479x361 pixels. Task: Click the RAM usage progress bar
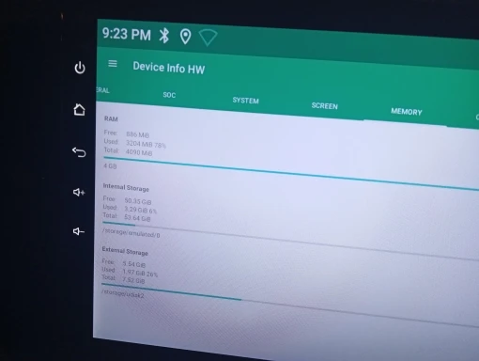[x=291, y=173]
